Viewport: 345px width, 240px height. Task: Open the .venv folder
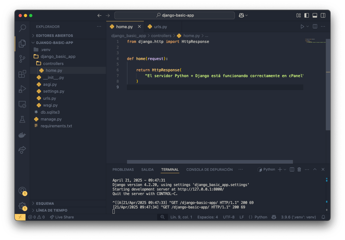pyautogui.click(x=68, y=49)
